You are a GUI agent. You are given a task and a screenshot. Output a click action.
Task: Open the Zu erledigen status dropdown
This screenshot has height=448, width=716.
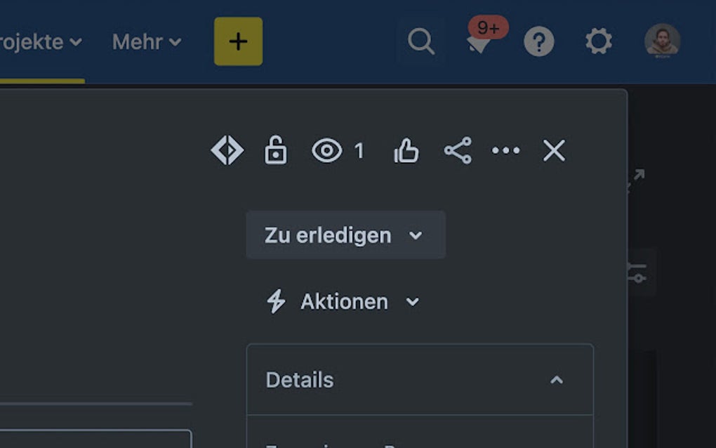pos(345,235)
